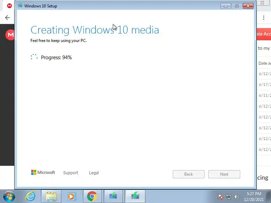
Task: Click 'Feel free to keep using your PC.'
Action: 59,41
